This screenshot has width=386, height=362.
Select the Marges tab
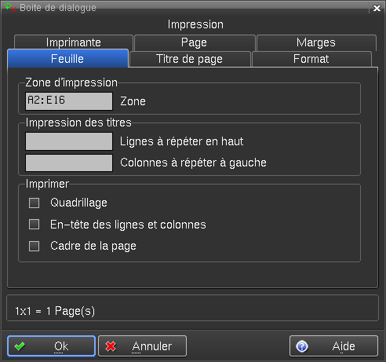click(x=316, y=42)
